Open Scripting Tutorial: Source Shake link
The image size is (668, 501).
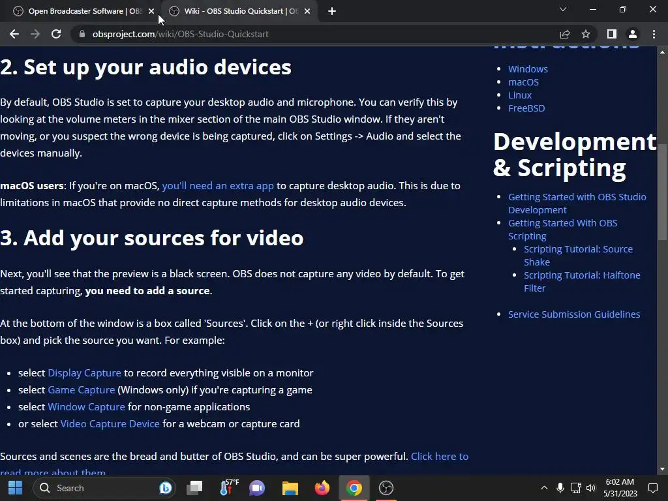pyautogui.click(x=578, y=256)
